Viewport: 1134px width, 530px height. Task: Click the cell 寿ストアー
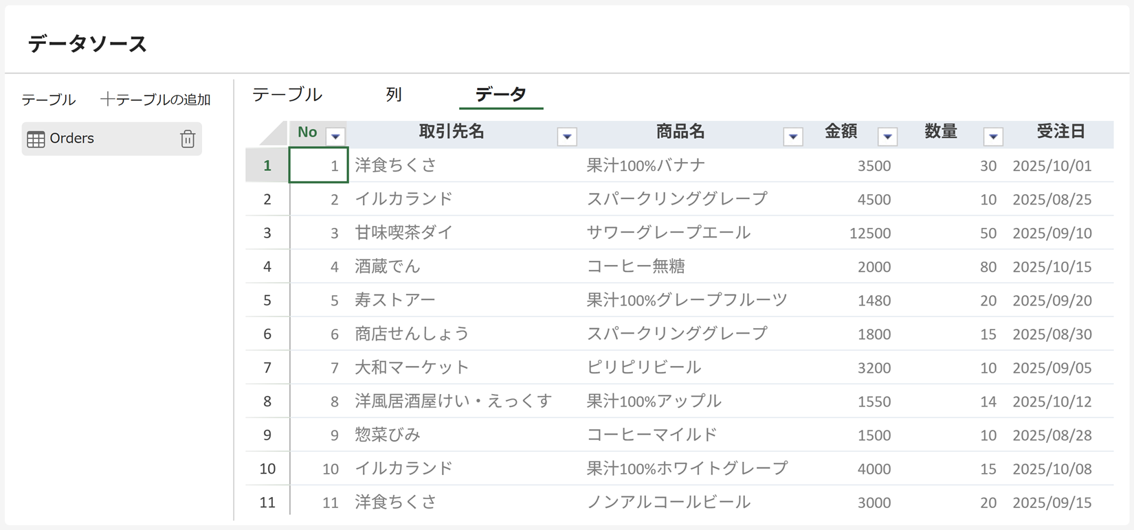tap(396, 300)
